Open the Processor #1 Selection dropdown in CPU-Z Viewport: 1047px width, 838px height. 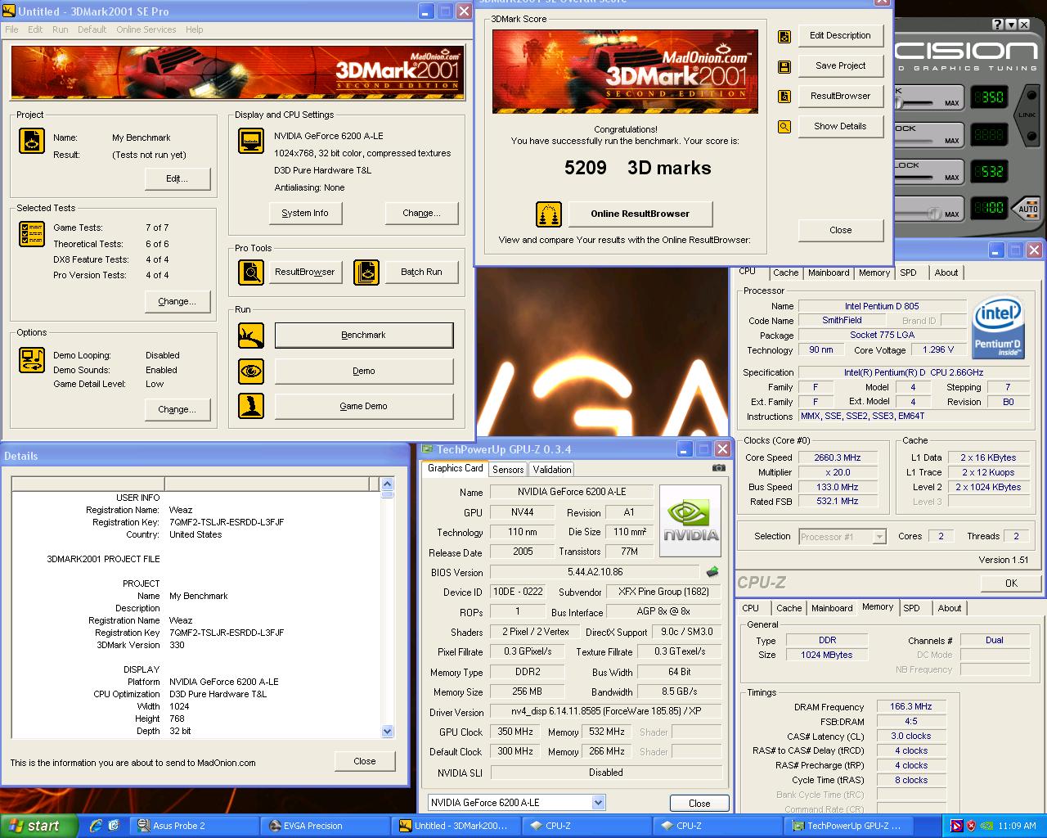pos(879,537)
